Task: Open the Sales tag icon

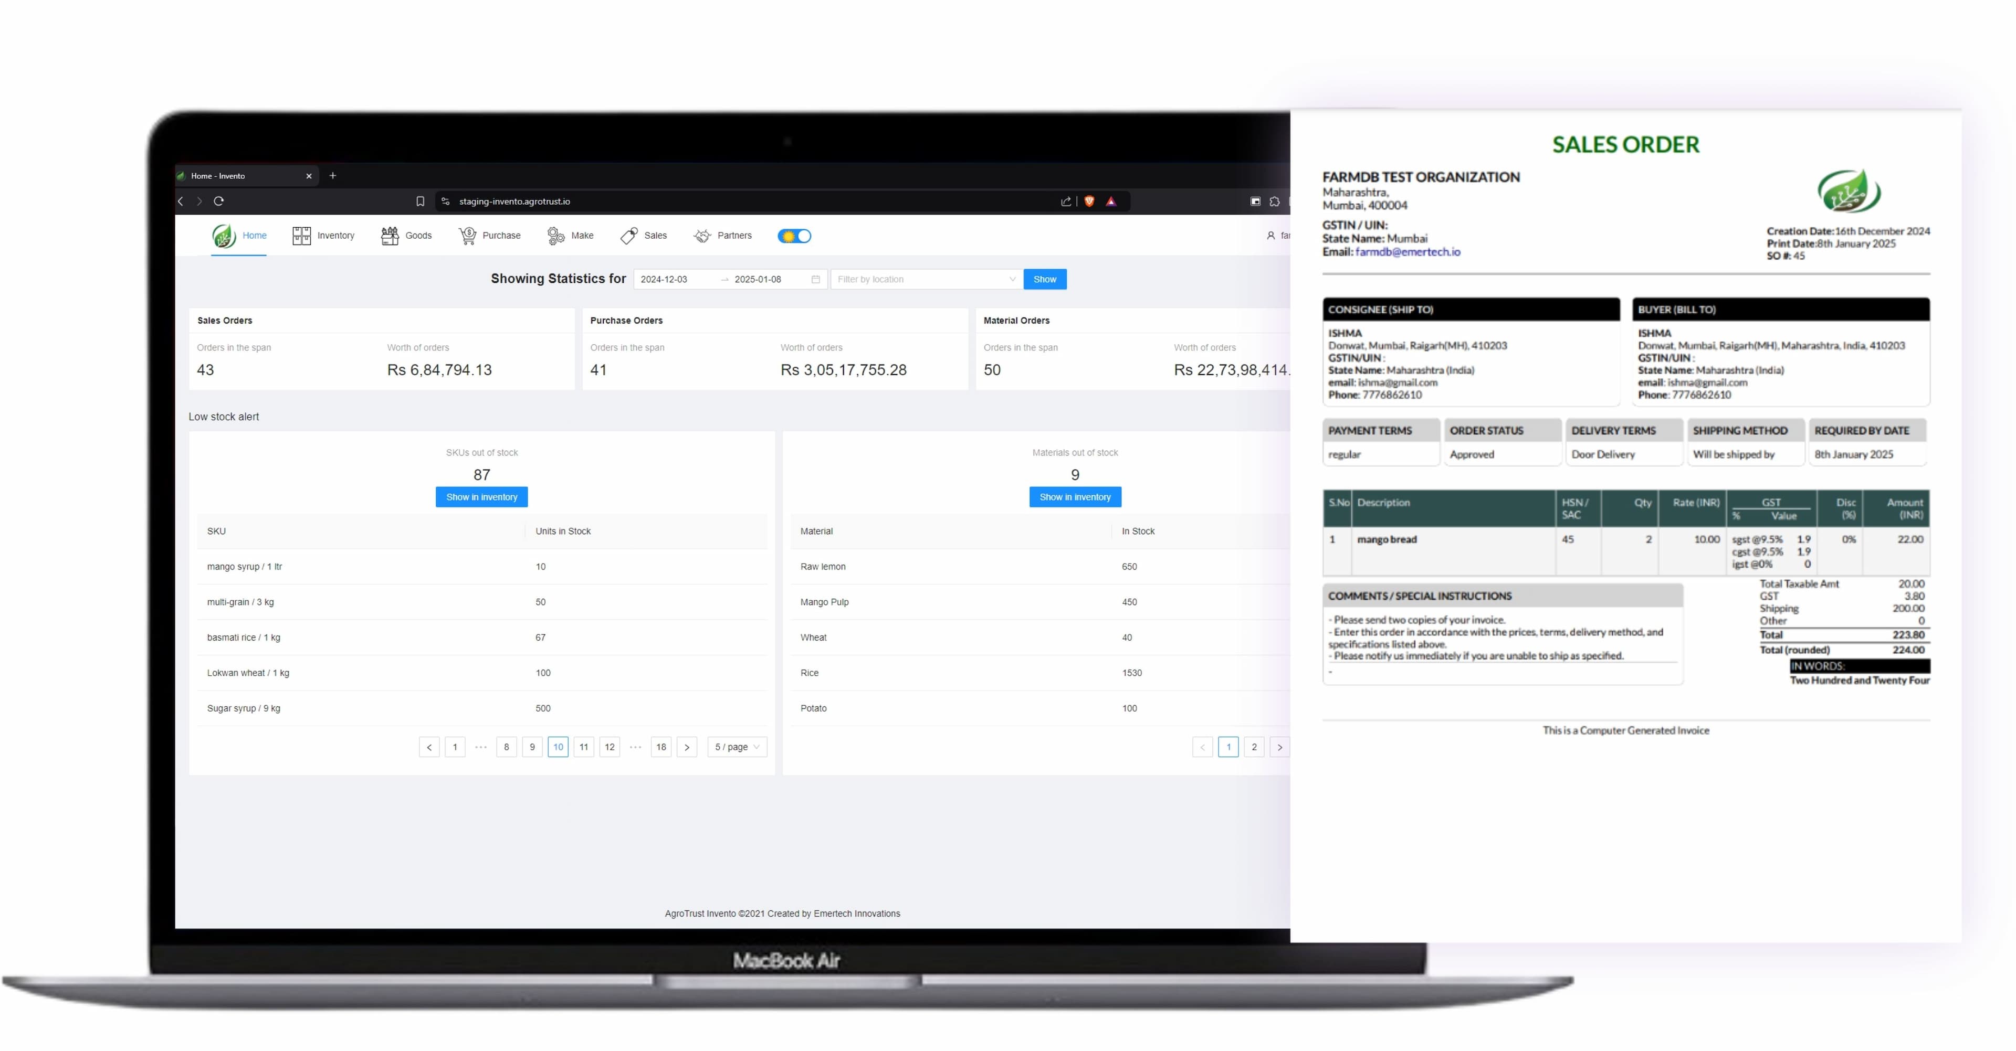Action: coord(629,236)
